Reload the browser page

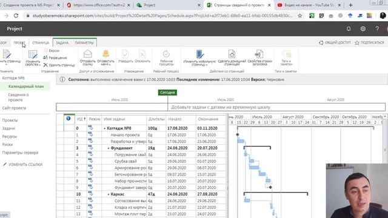(16, 16)
